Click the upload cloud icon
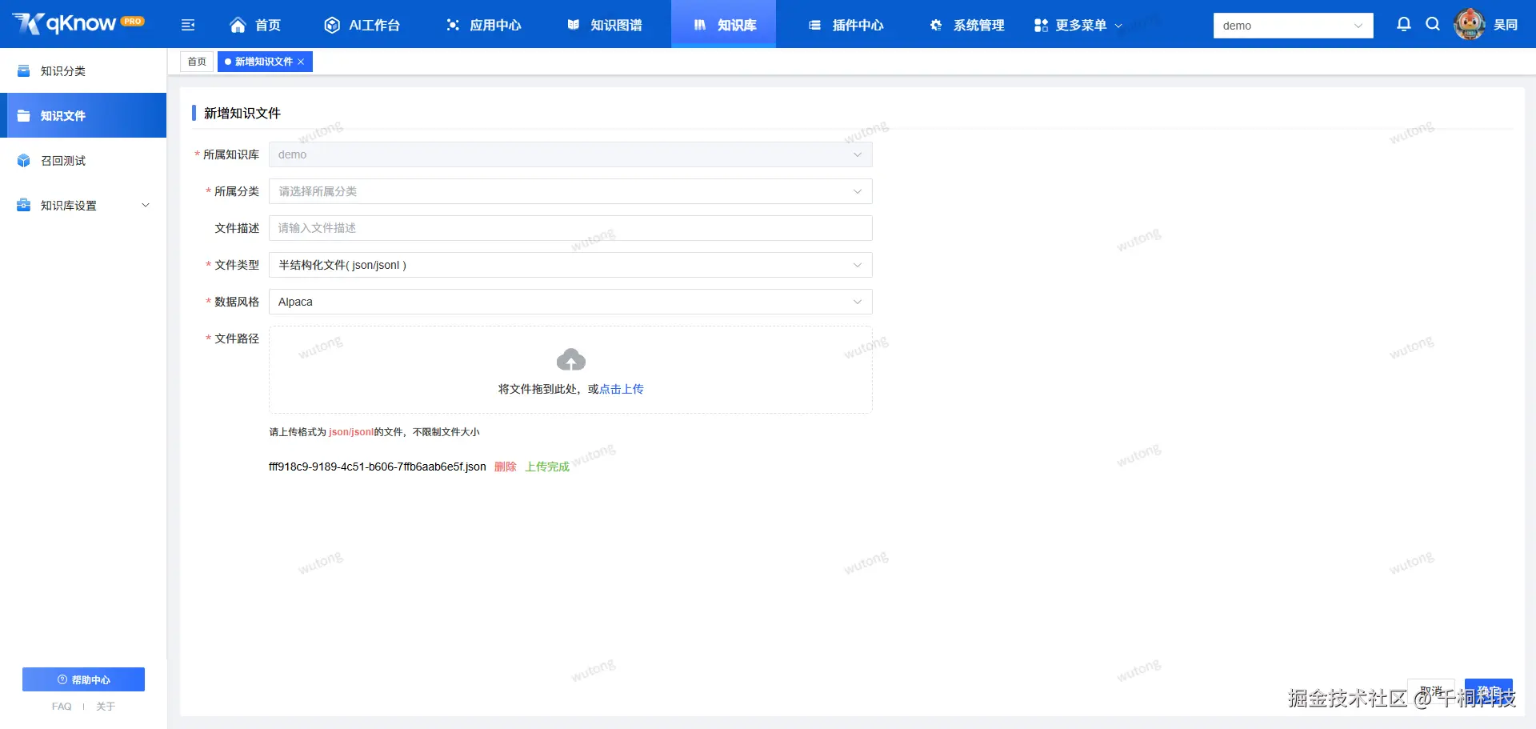 point(570,359)
